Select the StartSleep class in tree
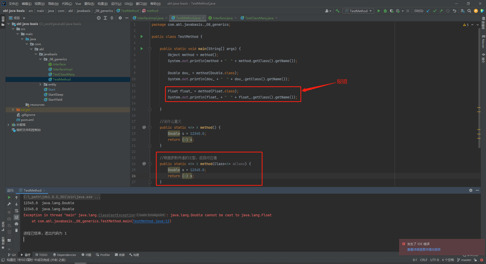The width and height of the screenshot is (486, 264). point(56,95)
